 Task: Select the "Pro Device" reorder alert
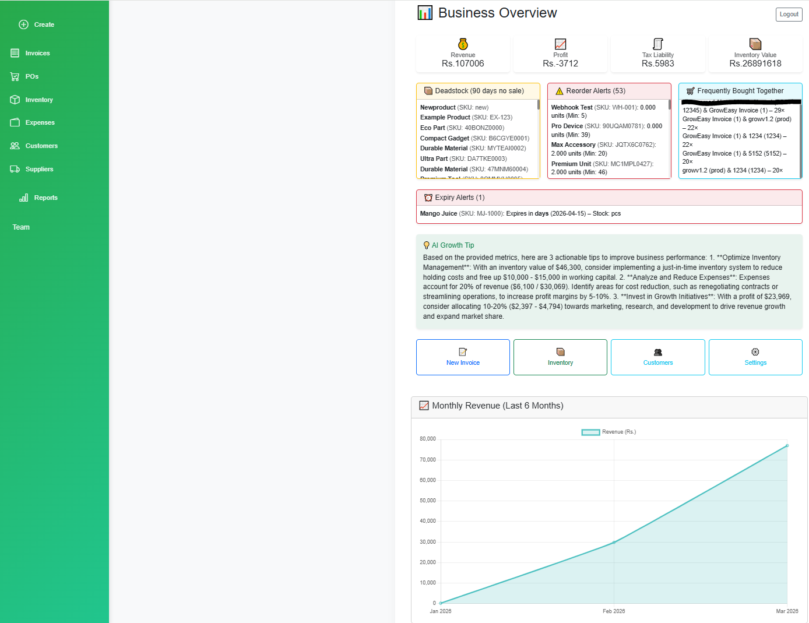[x=607, y=130]
